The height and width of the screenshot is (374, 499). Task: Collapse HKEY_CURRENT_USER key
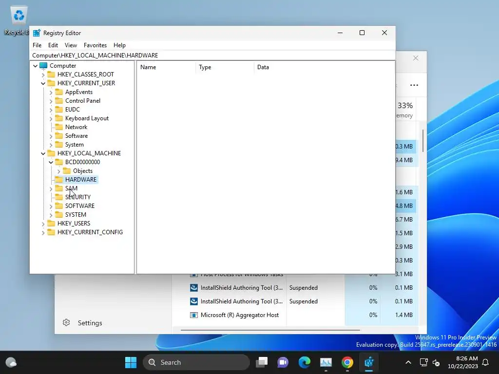pyautogui.click(x=43, y=83)
